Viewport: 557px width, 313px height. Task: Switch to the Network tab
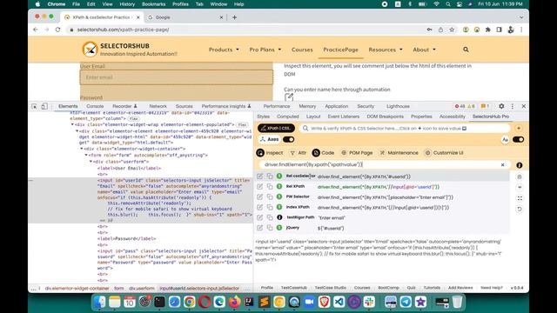158,106
